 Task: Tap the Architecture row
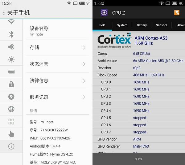pyautogui.click(x=139, y=61)
